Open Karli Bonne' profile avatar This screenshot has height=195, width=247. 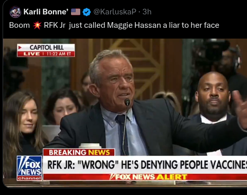15,12
